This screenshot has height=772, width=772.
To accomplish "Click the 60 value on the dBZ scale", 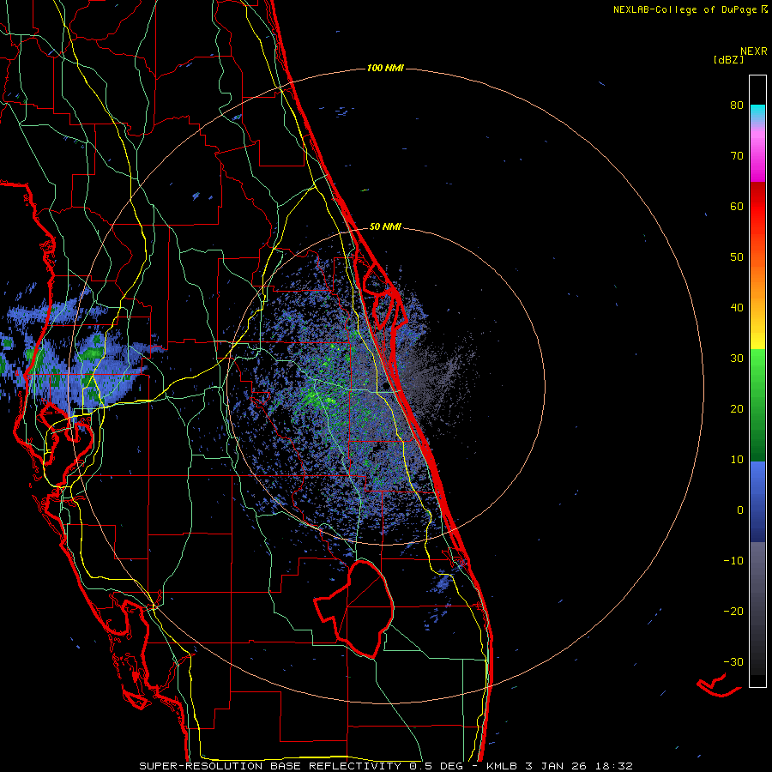I will pos(737,206).
